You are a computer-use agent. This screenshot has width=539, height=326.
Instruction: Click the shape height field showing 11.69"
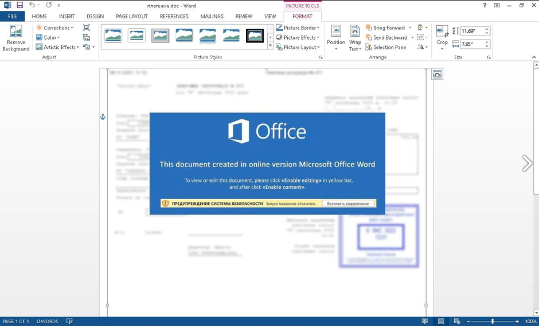[x=472, y=31]
